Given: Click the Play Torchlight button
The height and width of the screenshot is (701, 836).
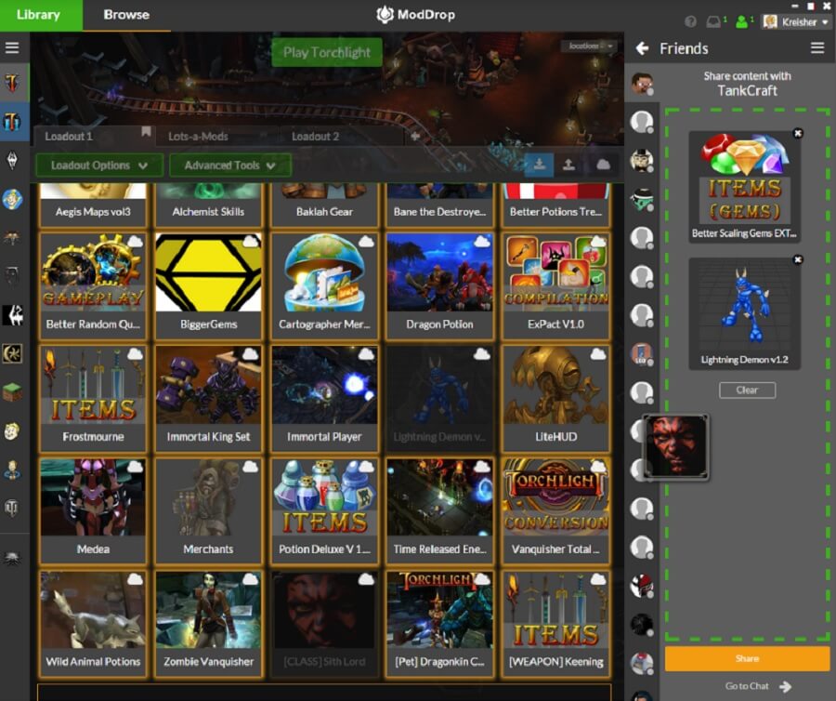Looking at the screenshot, I should (327, 52).
